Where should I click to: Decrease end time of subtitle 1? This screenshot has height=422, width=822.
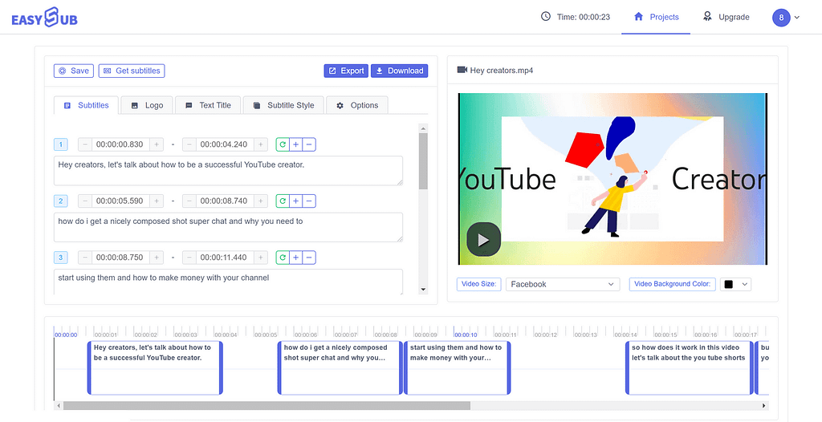[189, 144]
